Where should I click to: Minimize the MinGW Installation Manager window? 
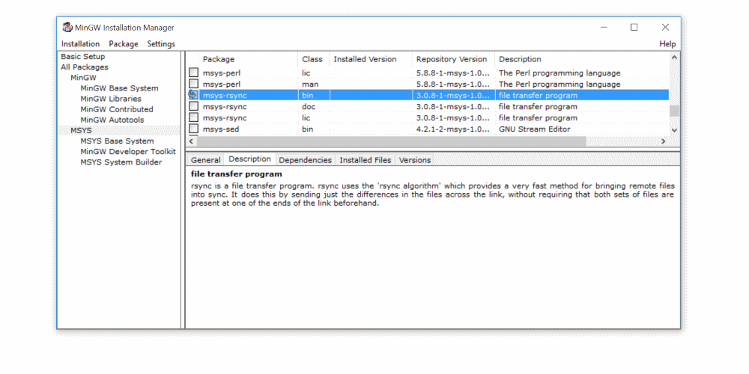point(604,28)
